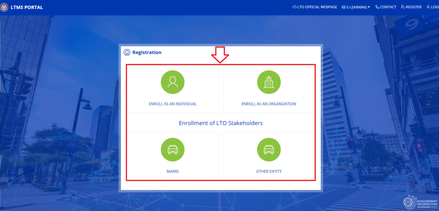
Task: Open the LTO OFFICIAL WEBPAGE link
Action: [x=317, y=7]
